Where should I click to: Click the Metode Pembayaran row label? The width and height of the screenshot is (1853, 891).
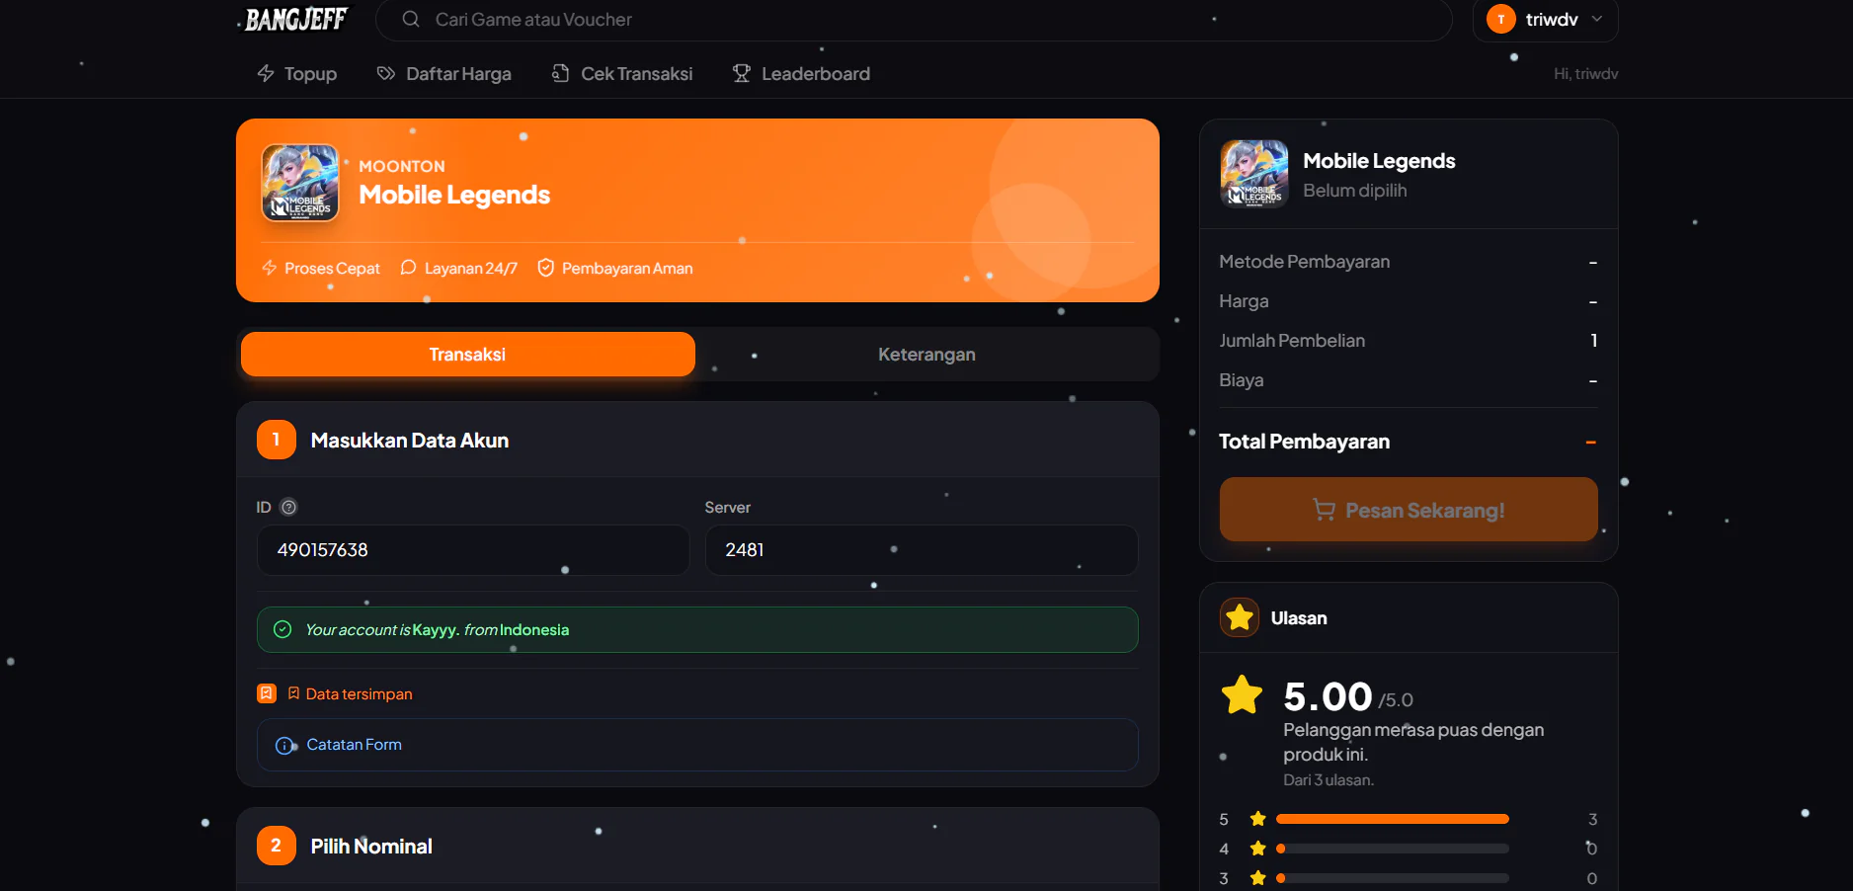tap(1305, 261)
